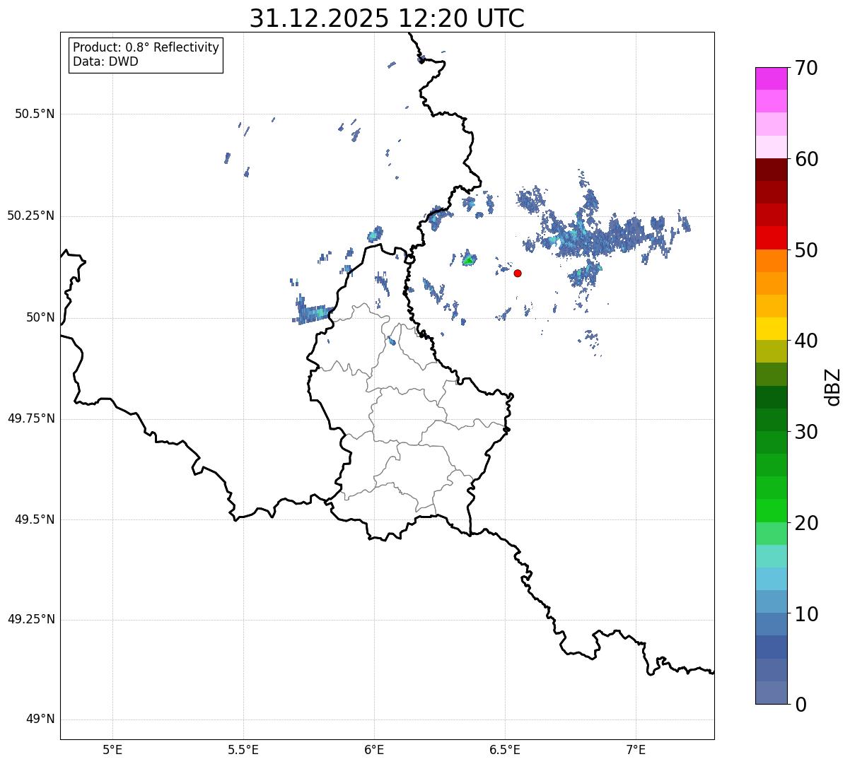Click the green radar echo west of the red marker
Screen dimensions: 850x764
(x=468, y=259)
